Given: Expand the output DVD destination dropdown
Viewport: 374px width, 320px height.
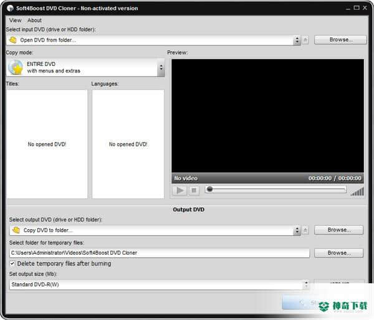Looking at the screenshot, I should [x=297, y=230].
